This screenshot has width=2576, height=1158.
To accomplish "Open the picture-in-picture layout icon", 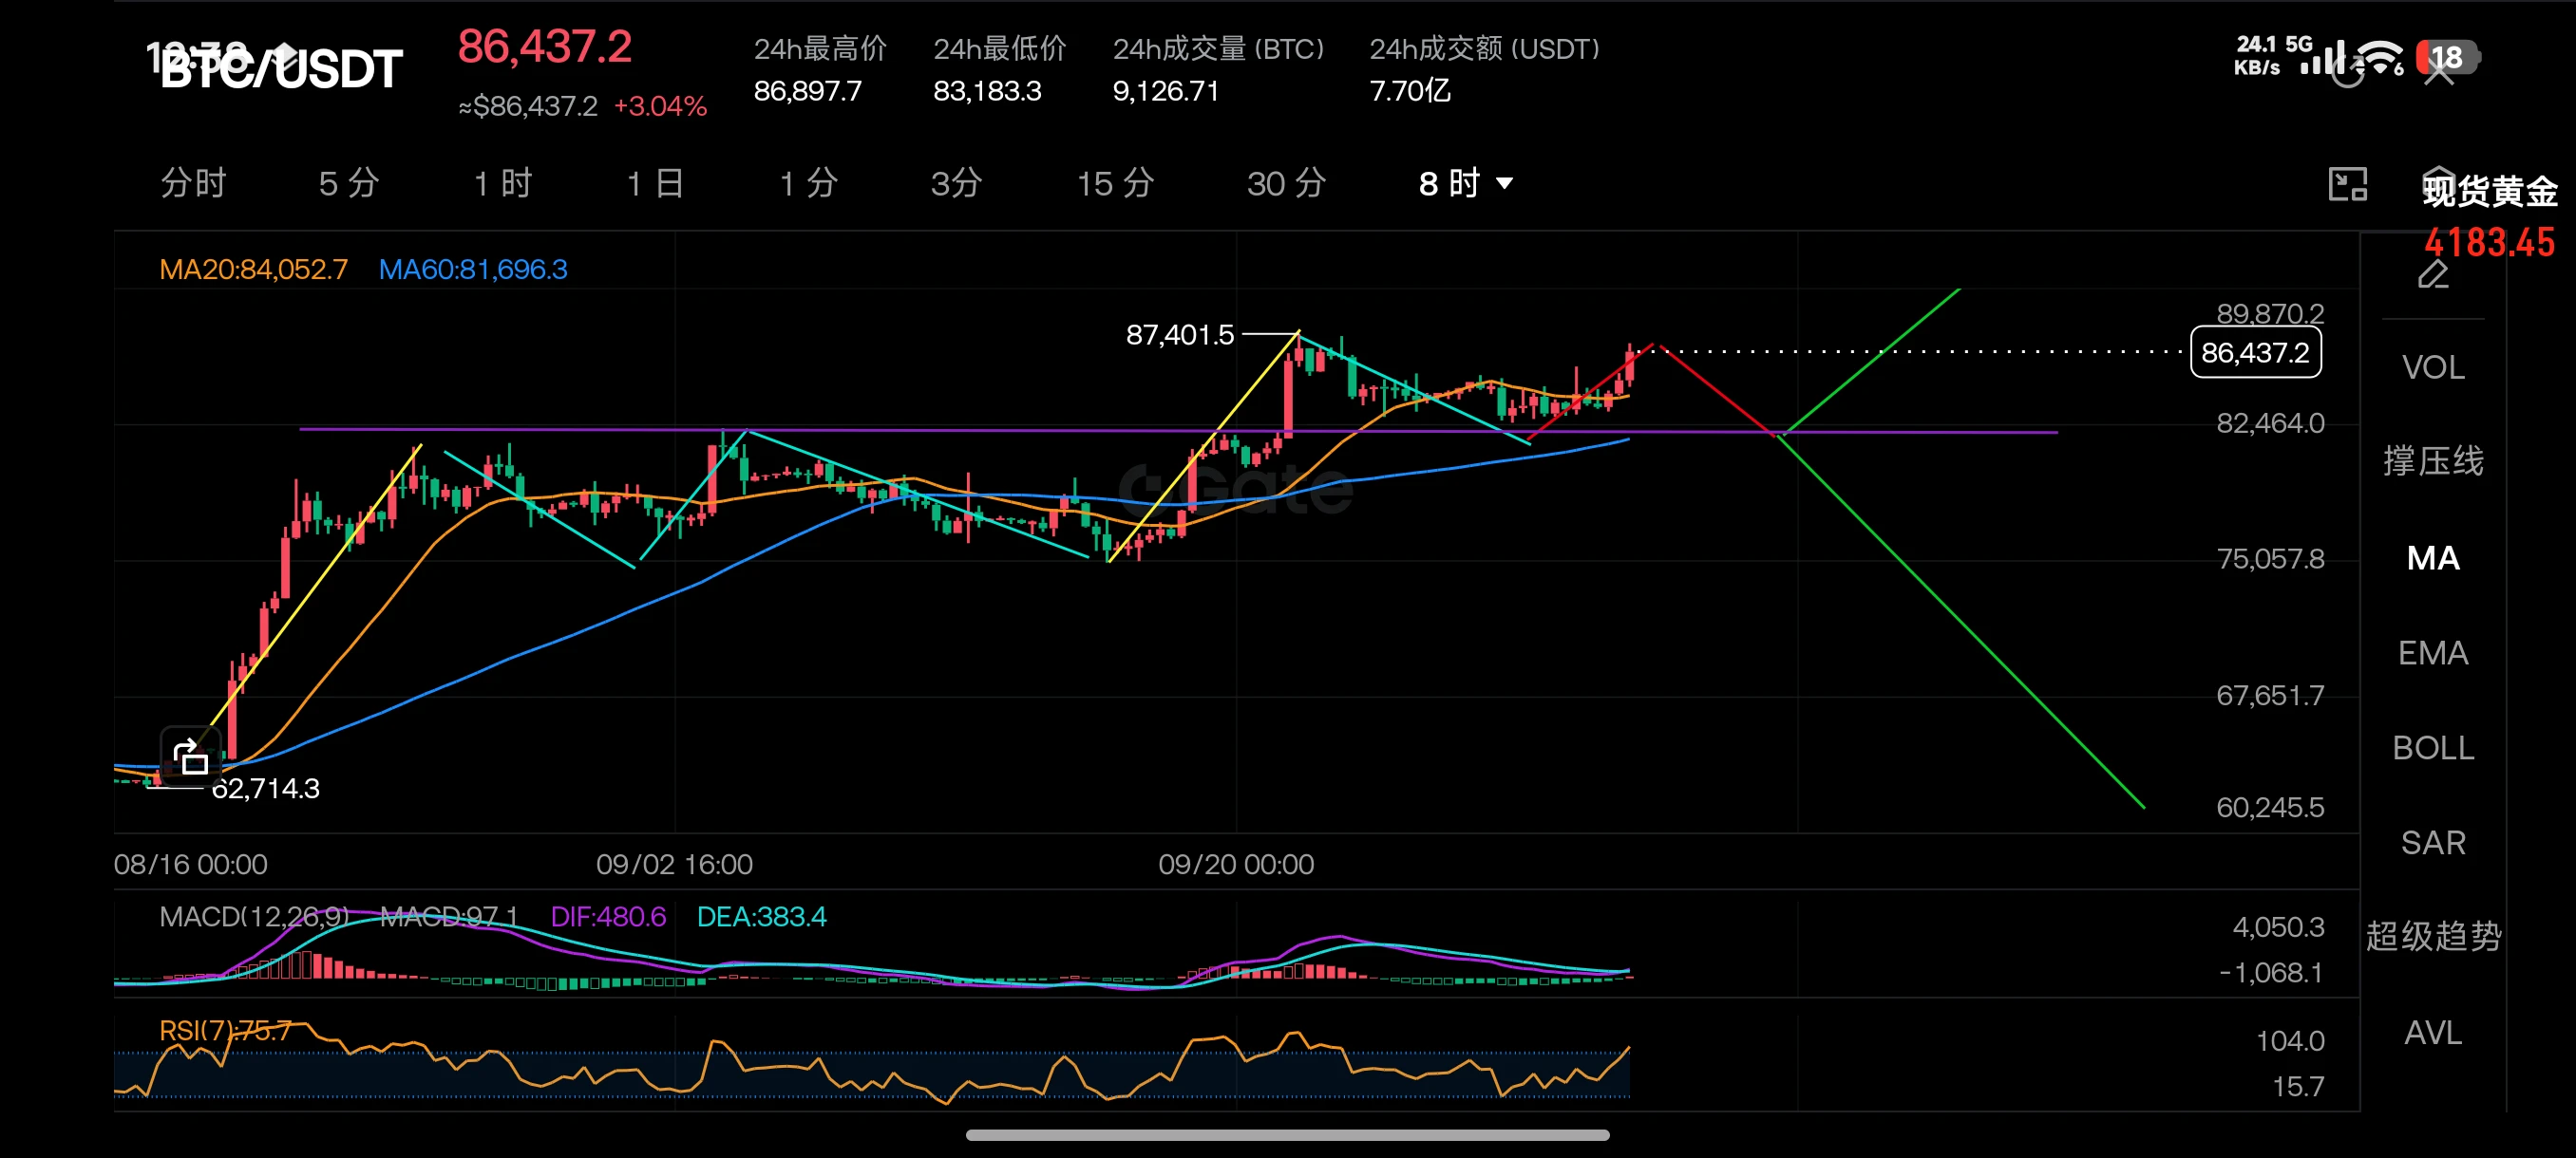I will click(x=2347, y=184).
